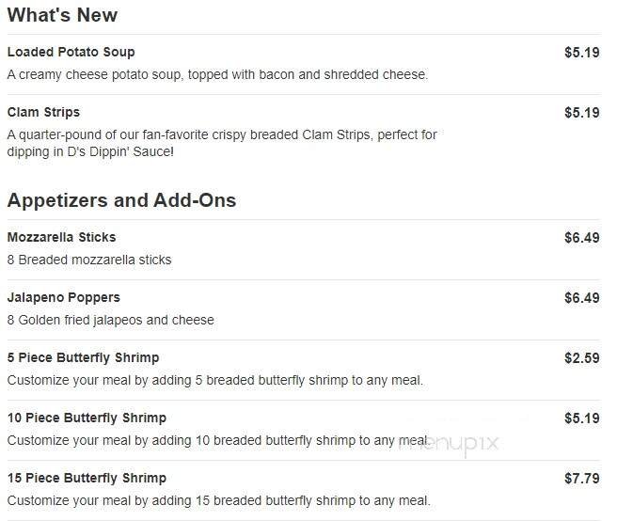
Task: Click the Clam Strips $5.19 price
Action: click(x=581, y=113)
